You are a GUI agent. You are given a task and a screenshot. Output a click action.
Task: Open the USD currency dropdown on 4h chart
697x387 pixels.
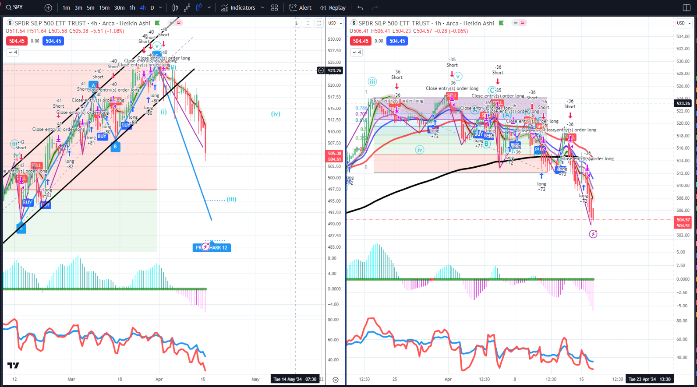(335, 23)
